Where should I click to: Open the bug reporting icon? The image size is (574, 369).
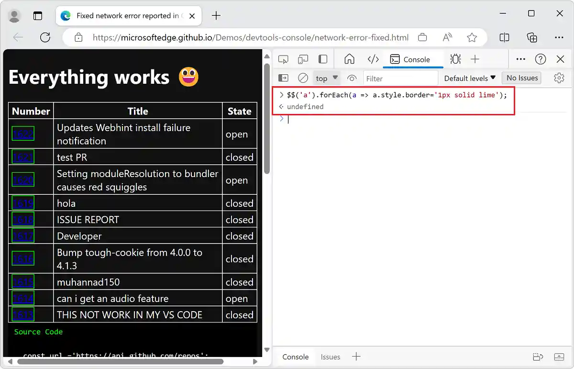click(x=455, y=59)
